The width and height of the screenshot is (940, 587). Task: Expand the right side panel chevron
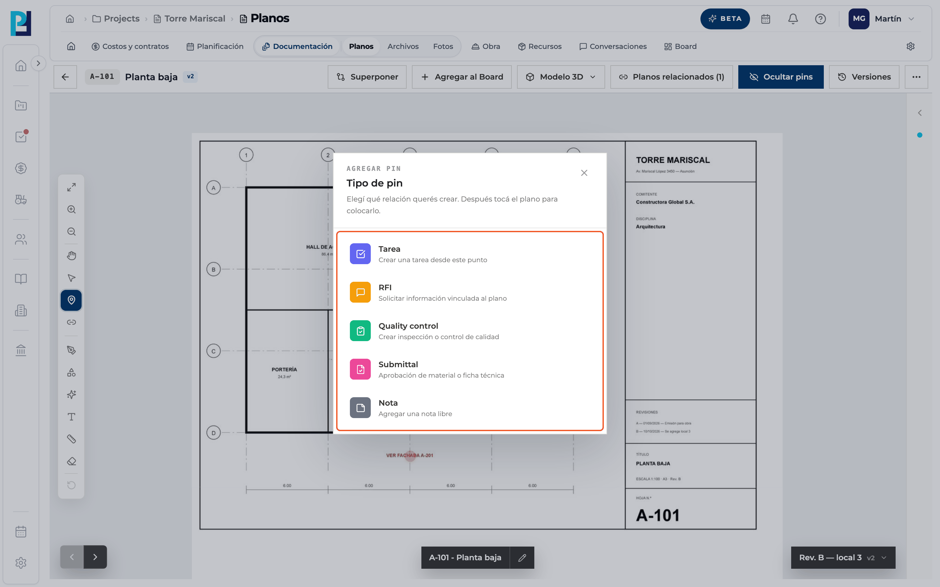[x=919, y=113]
